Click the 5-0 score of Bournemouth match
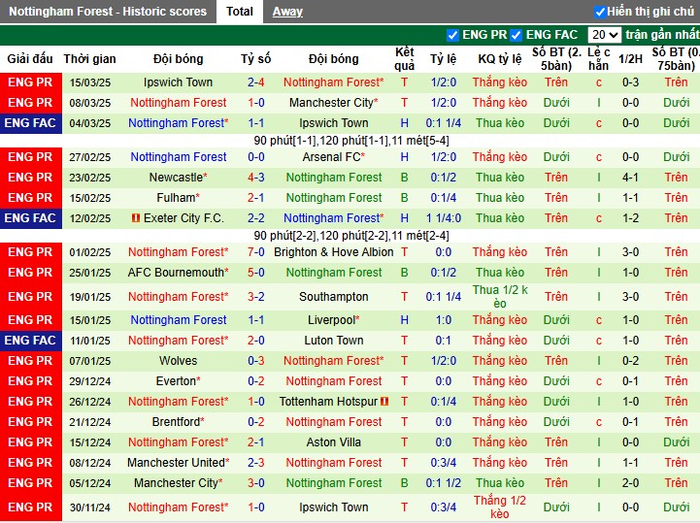Image resolution: width=700 pixels, height=523 pixels. (255, 273)
